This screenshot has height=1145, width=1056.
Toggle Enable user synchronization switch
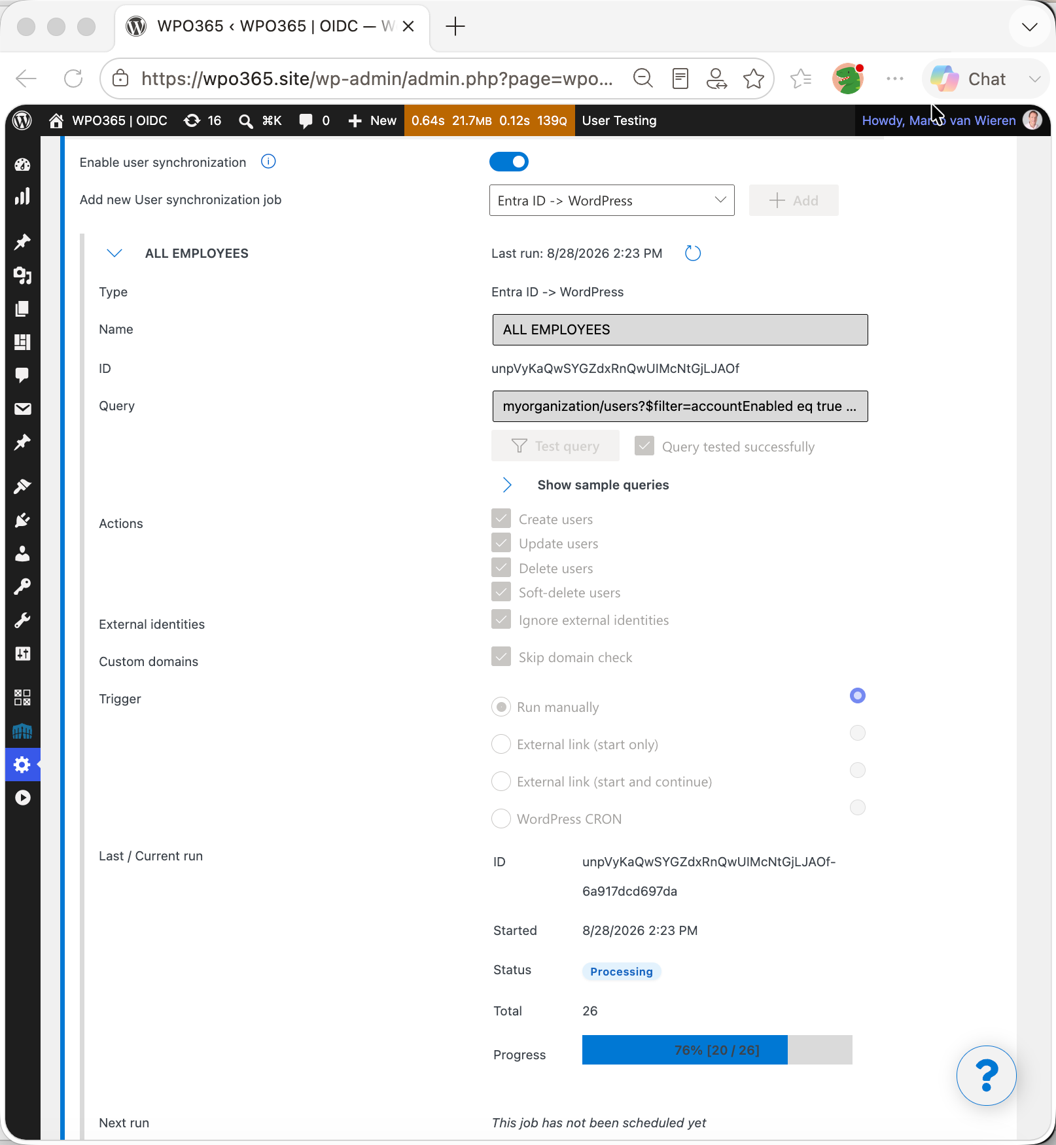[509, 162]
